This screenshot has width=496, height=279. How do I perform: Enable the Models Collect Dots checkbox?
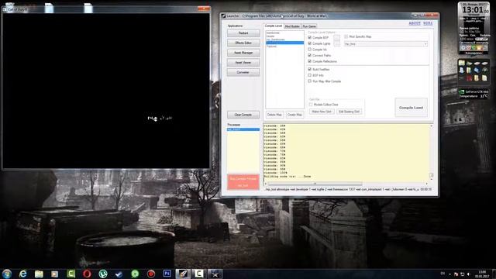311,105
